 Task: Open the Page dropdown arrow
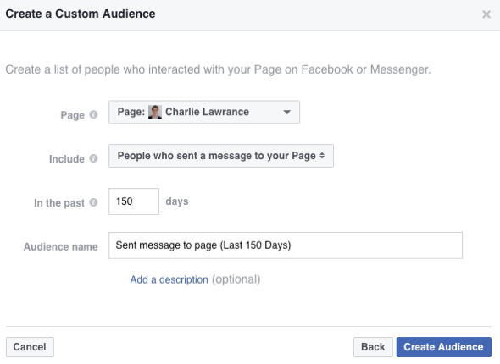(287, 112)
